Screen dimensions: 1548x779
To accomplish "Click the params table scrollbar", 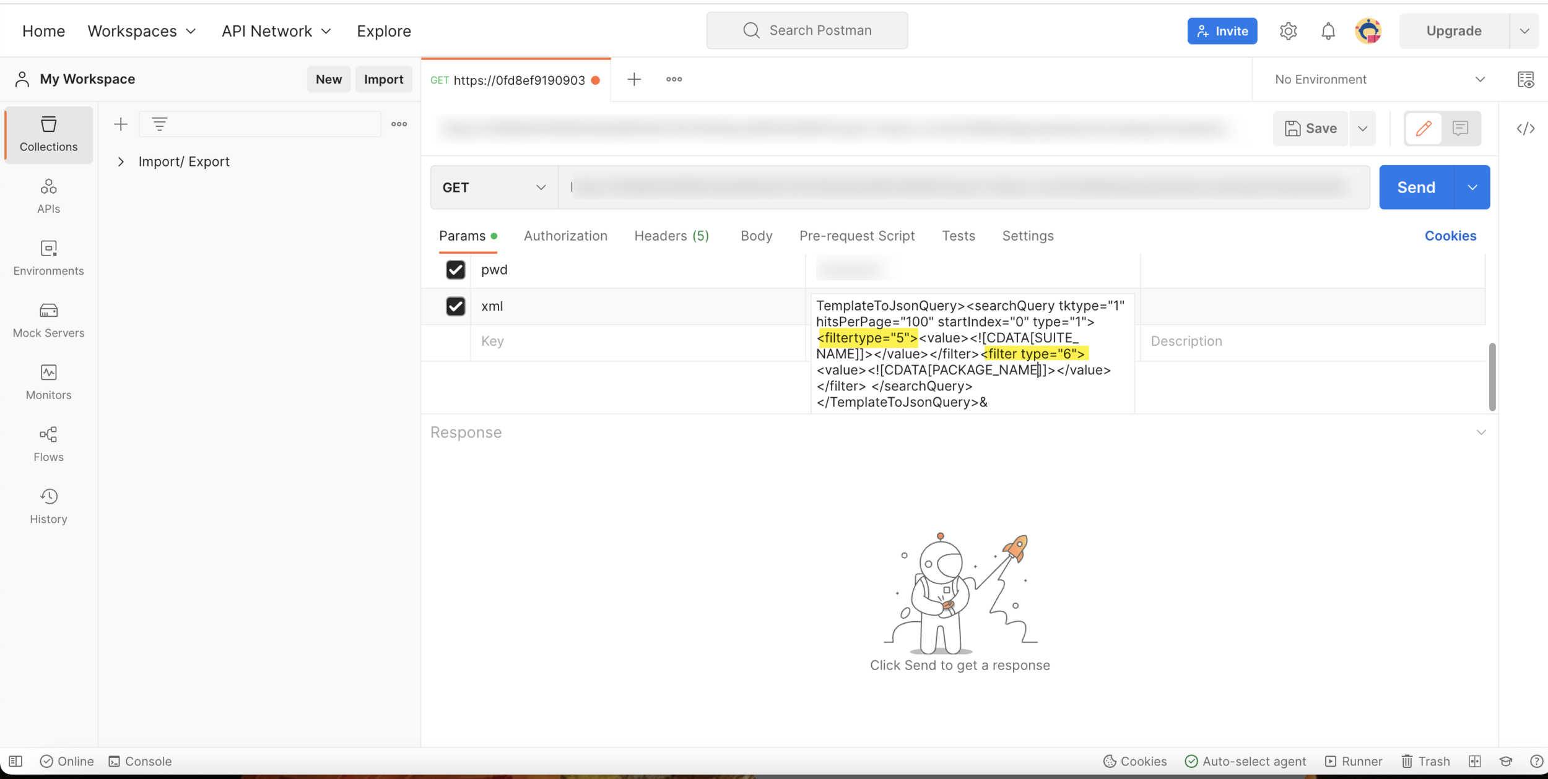I will tap(1492, 377).
